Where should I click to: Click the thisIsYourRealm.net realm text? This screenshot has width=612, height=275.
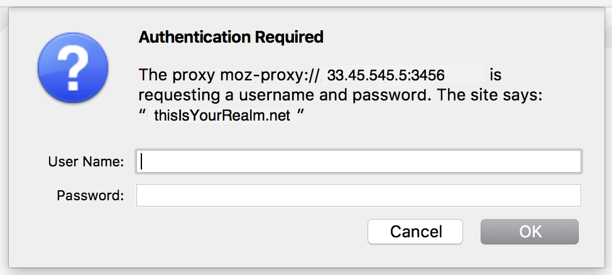click(222, 116)
